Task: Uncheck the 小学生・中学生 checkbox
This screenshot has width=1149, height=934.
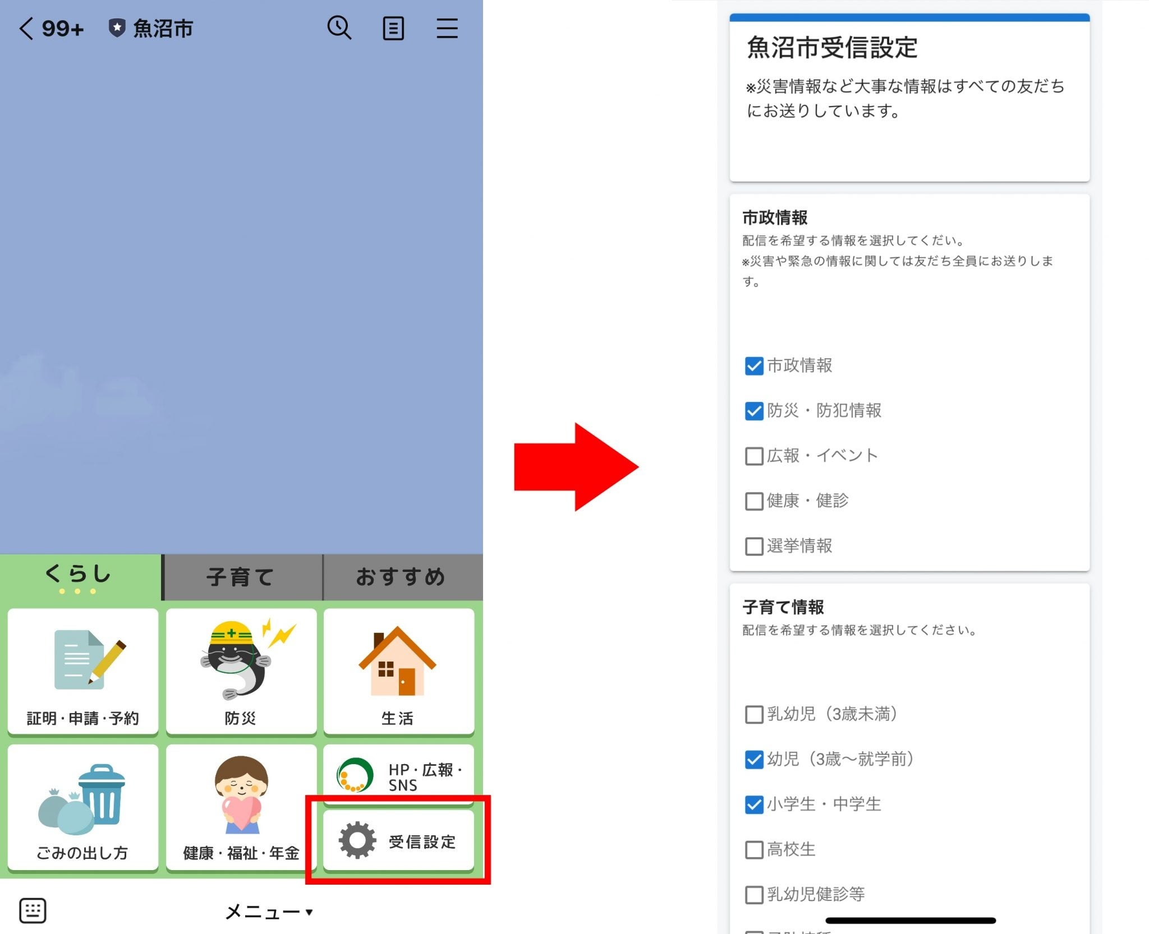Action: [754, 805]
